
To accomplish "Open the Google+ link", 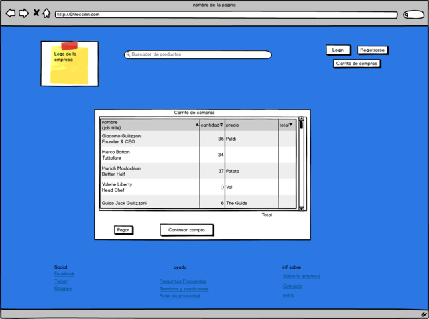I will point(63,288).
